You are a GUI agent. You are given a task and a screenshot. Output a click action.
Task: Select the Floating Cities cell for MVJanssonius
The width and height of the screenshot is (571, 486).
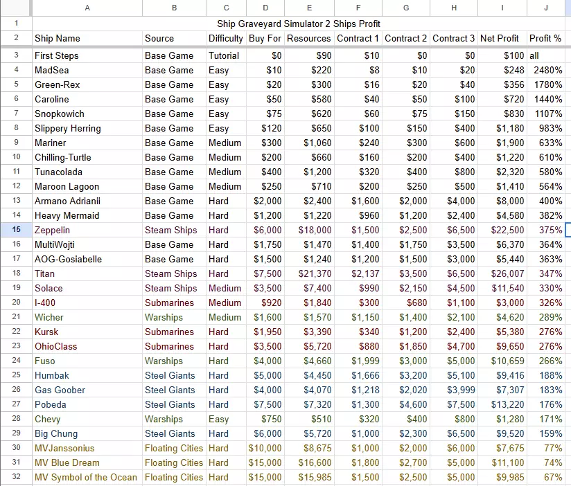(174, 448)
